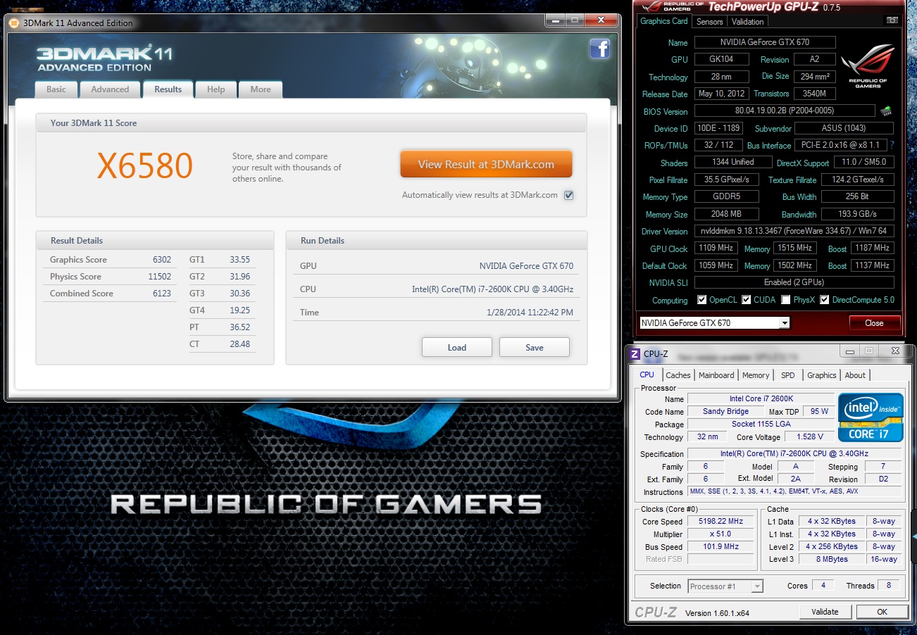
Task: Click View Result at 3DMark.com button
Action: click(x=486, y=164)
